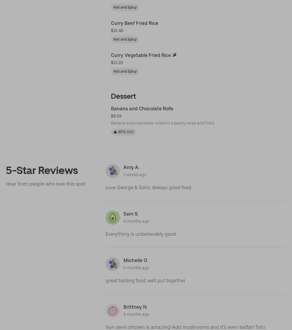Screen dimensions: 292x330
Task: Click Hot and Spicy tag under Curry Beef
Action: [x=125, y=39]
